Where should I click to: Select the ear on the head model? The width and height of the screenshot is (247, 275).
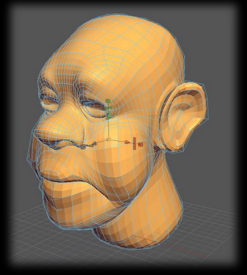click(x=182, y=116)
